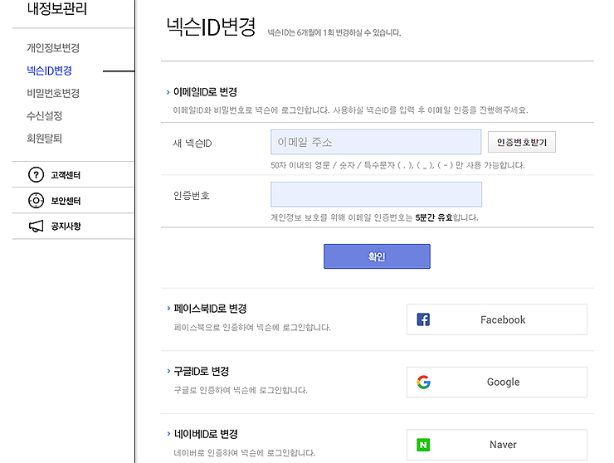The height and width of the screenshot is (463, 614).
Task: Click the 넥슨ID변경 page heading
Action: tap(211, 27)
